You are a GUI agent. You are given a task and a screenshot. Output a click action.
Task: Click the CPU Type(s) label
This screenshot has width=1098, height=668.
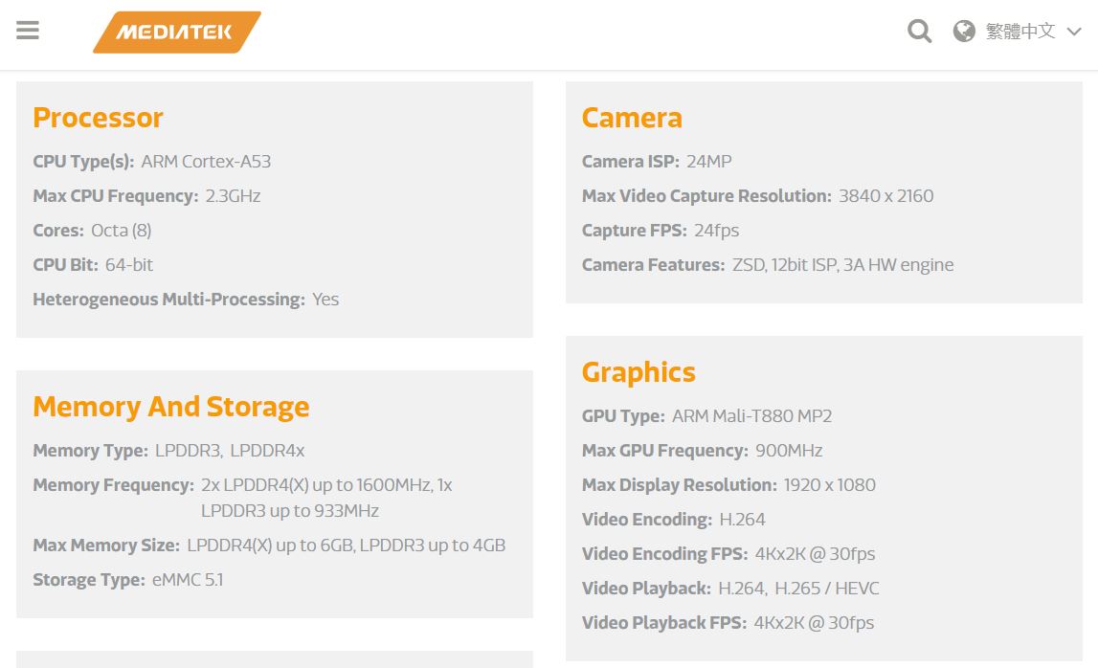83,162
